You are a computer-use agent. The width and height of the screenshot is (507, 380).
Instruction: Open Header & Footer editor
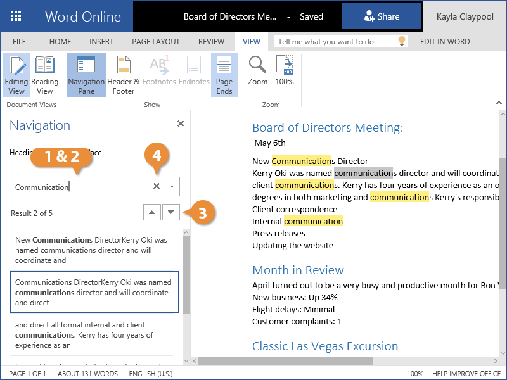pos(124,75)
